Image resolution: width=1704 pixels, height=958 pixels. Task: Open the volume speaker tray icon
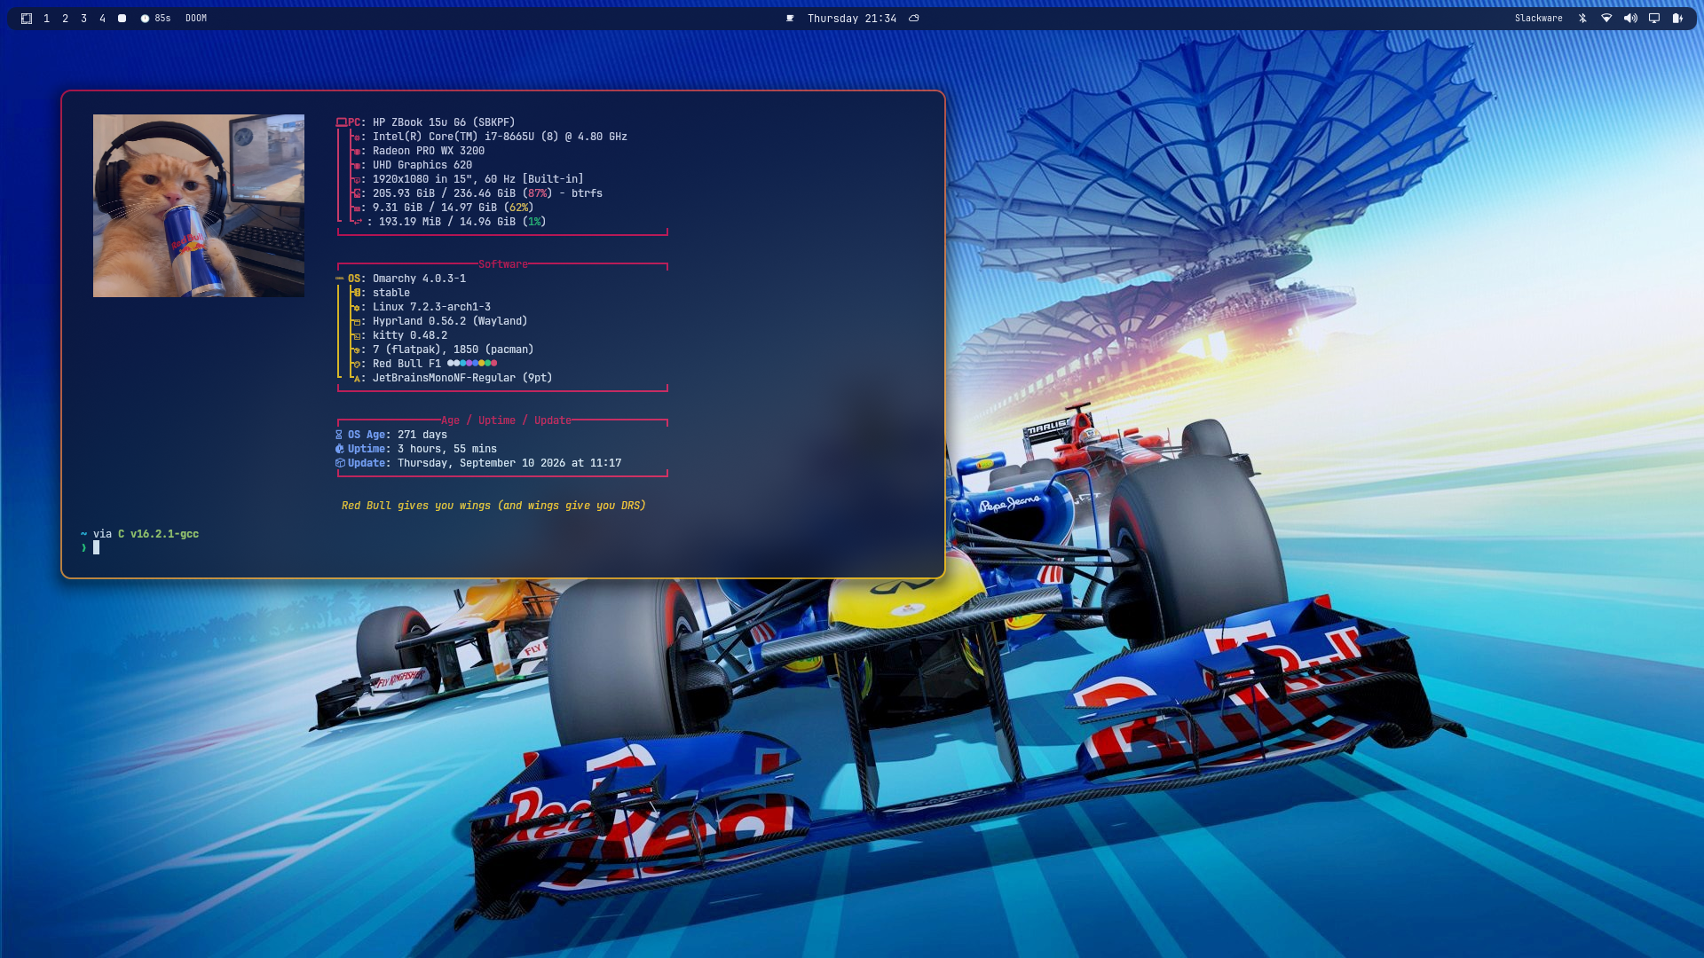[x=1630, y=19]
